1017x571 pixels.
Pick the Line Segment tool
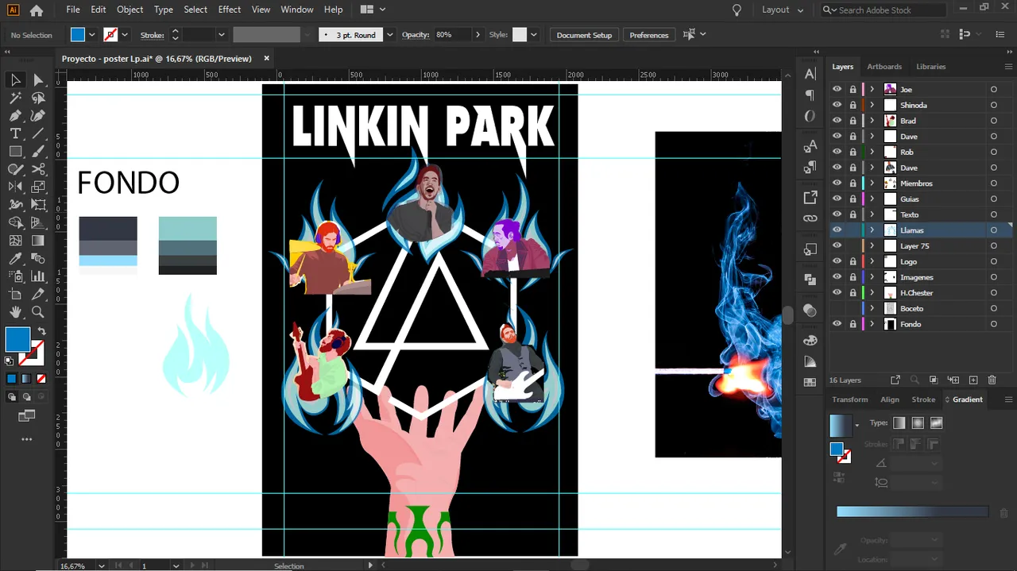pos(38,133)
